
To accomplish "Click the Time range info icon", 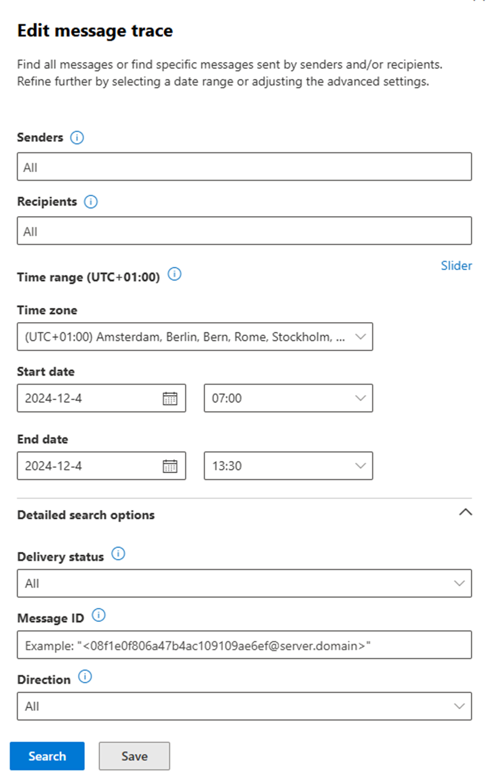I will pos(175,275).
